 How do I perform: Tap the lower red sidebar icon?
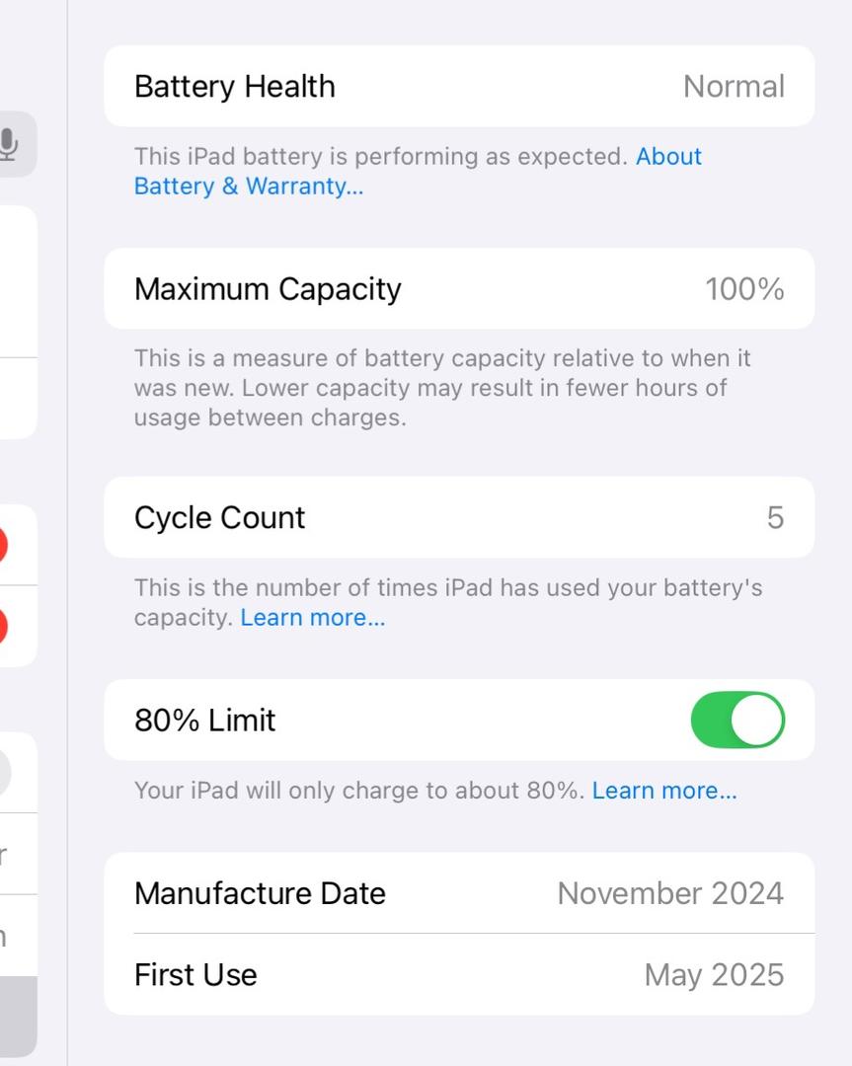(3, 626)
